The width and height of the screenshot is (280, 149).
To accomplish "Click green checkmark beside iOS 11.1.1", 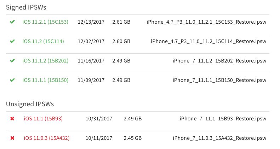I will point(12,80).
